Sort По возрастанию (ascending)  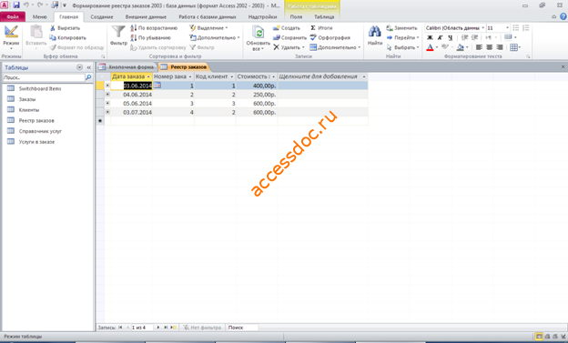click(154, 28)
